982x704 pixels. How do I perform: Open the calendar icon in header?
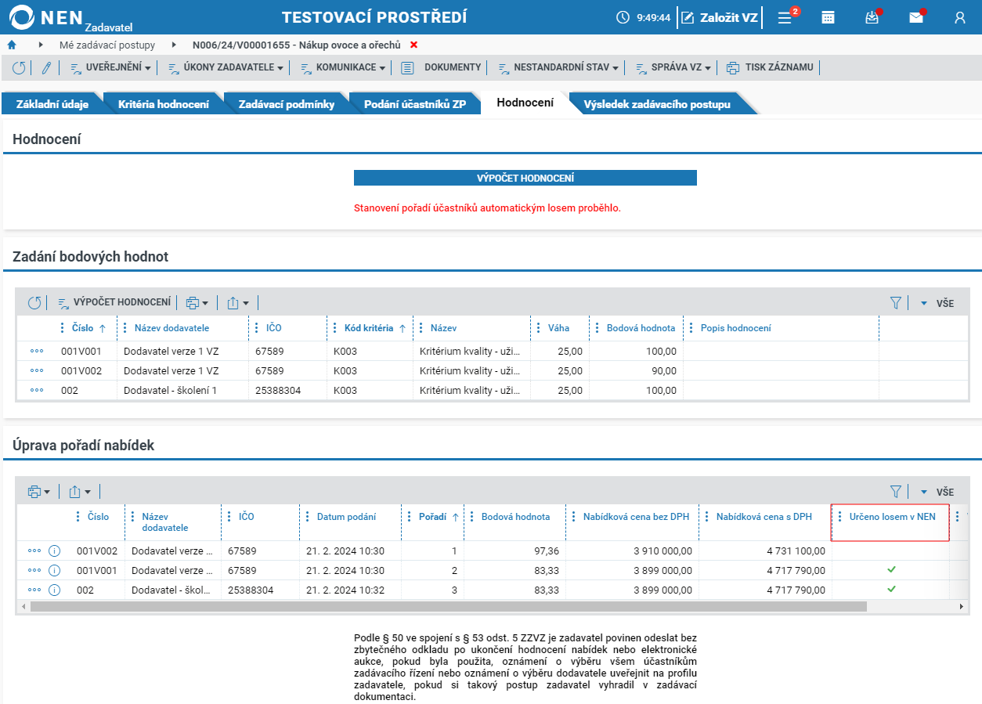click(828, 17)
